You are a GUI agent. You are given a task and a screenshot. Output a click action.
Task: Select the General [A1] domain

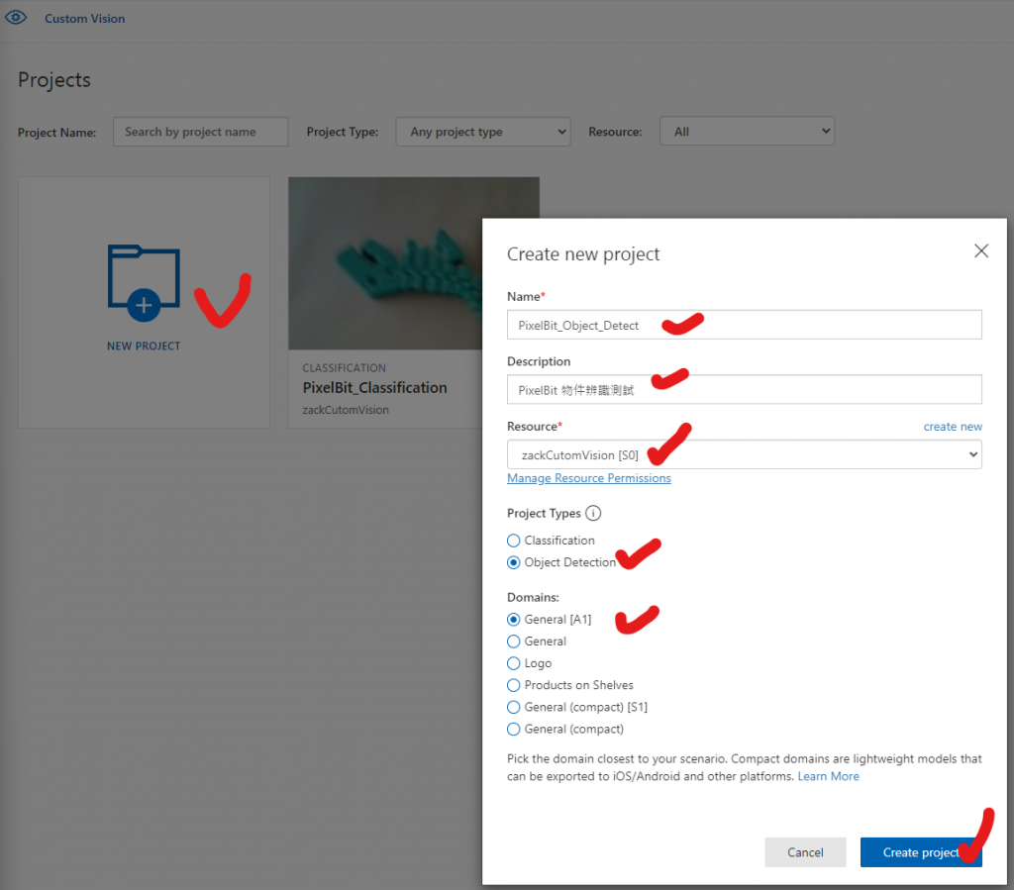514,619
